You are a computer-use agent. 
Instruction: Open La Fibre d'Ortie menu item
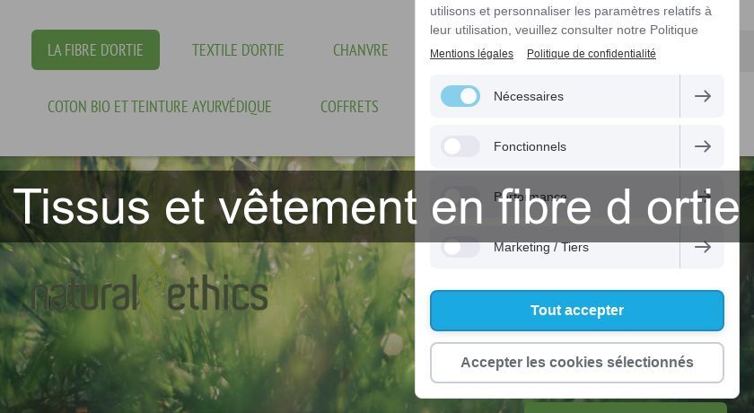95,50
